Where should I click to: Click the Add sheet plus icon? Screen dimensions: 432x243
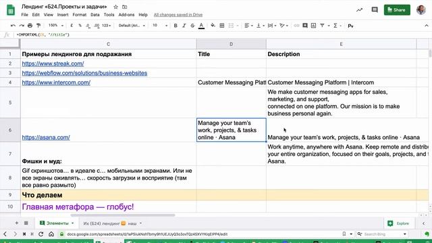click(16, 223)
